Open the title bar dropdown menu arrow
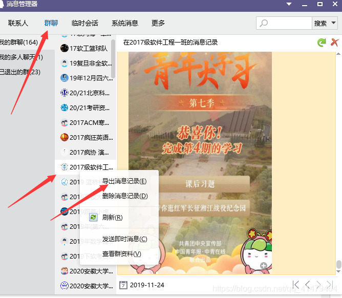The height and width of the screenshot is (298, 342). (x=289, y=4)
